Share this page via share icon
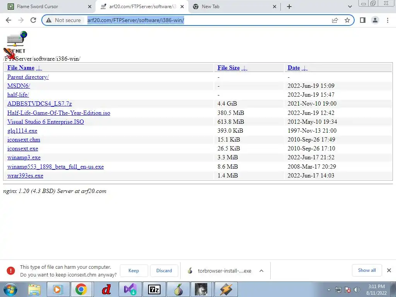Image resolution: width=396 pixels, height=297 pixels. [x=335, y=20]
